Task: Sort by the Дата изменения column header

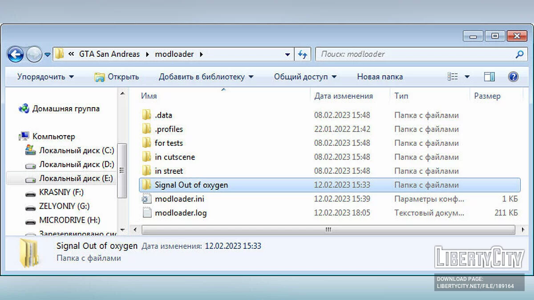Action: 343,96
